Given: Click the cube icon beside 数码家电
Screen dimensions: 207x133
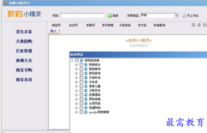Looking at the screenshot, I should pyautogui.click(x=86, y=73).
